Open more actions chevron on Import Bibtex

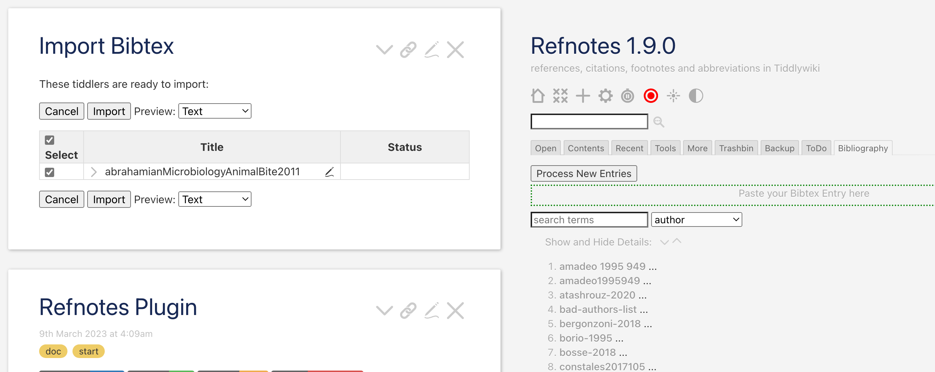384,50
